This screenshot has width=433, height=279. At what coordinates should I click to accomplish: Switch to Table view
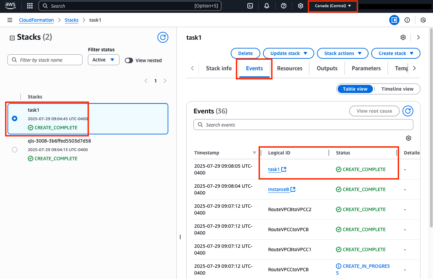pos(355,89)
